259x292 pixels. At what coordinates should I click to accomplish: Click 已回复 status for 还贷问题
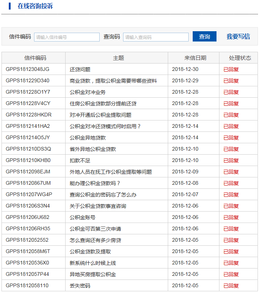(231, 69)
